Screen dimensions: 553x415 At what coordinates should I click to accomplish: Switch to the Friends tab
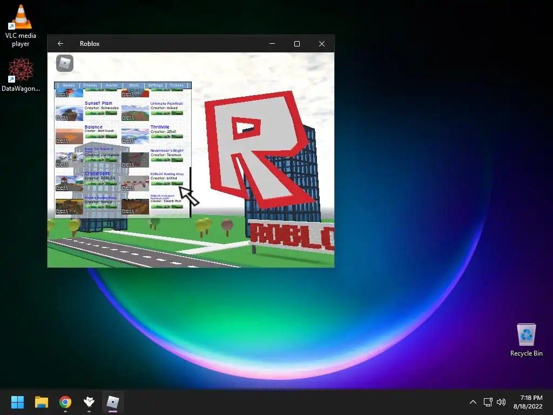pyautogui.click(x=90, y=85)
